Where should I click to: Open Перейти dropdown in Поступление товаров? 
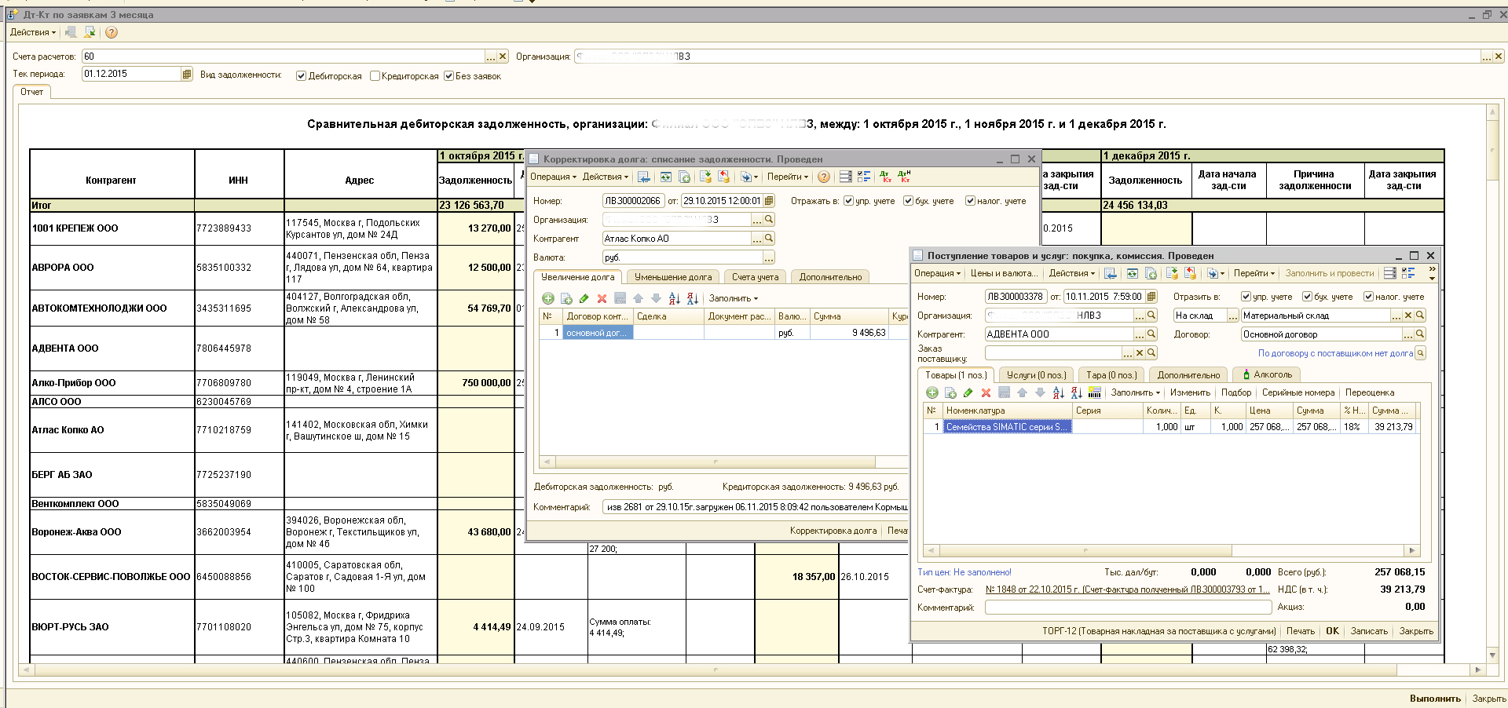(1254, 273)
